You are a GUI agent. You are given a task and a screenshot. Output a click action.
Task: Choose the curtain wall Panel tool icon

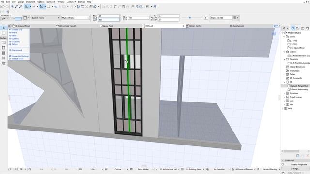(x=4, y=53)
